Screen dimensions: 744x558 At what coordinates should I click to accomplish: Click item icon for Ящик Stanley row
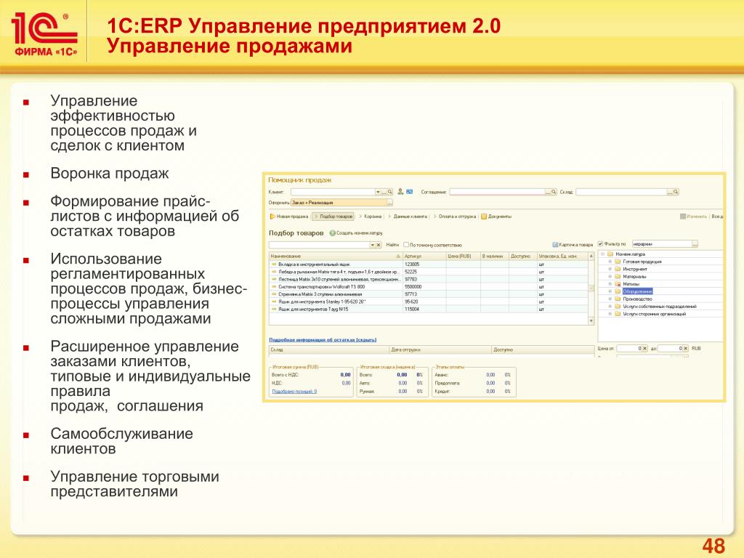pyautogui.click(x=274, y=302)
